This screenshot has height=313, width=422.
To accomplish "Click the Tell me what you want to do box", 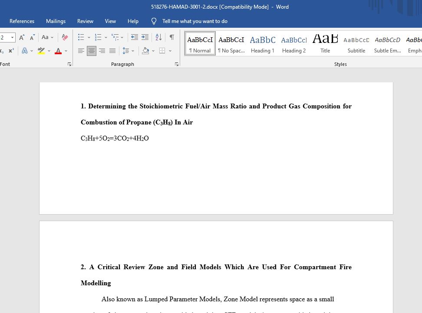I will [x=195, y=21].
